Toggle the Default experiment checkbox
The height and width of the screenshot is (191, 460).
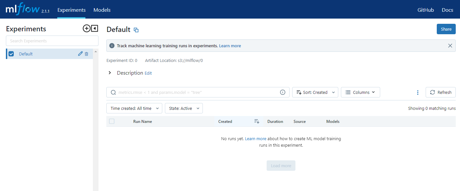click(x=11, y=54)
